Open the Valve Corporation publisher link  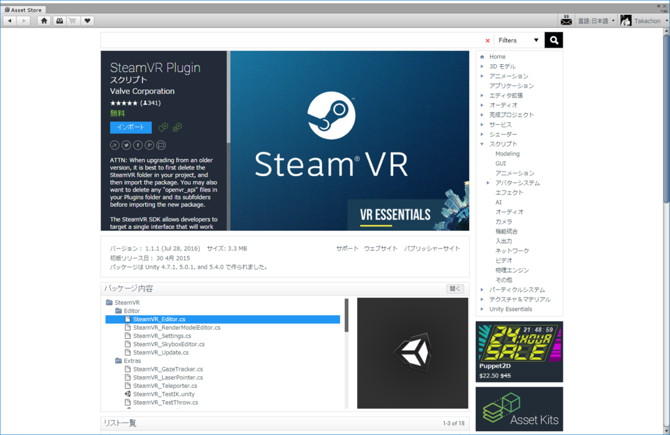142,91
